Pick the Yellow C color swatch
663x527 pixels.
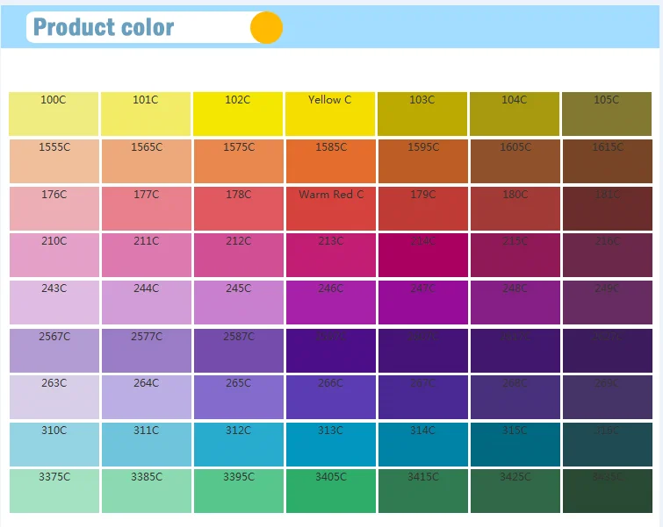click(x=330, y=114)
